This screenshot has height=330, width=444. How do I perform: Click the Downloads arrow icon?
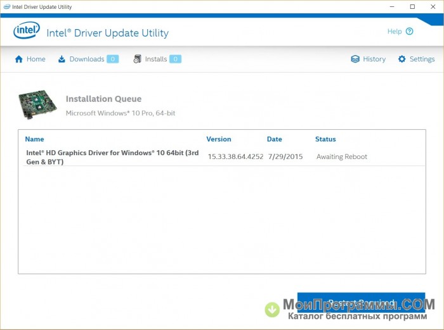click(x=62, y=59)
